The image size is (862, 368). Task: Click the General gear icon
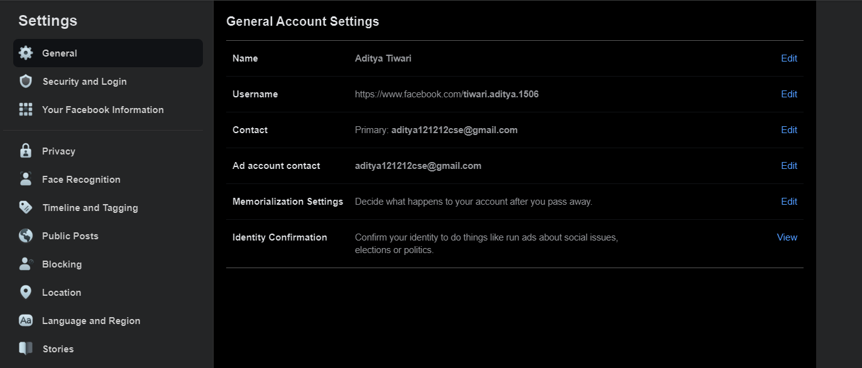[26, 53]
